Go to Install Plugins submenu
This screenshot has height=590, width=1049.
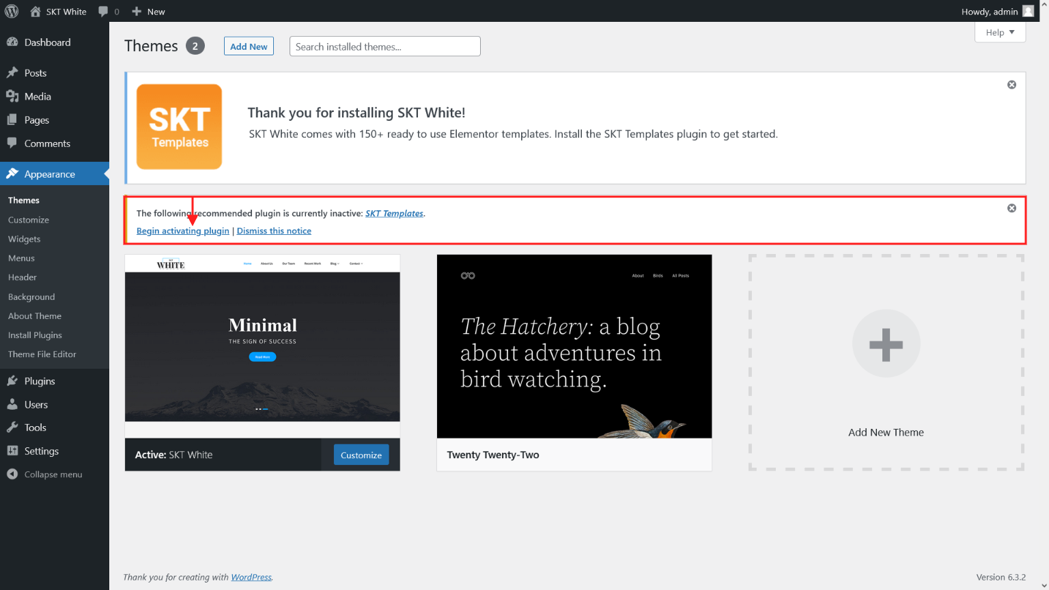[x=35, y=335]
